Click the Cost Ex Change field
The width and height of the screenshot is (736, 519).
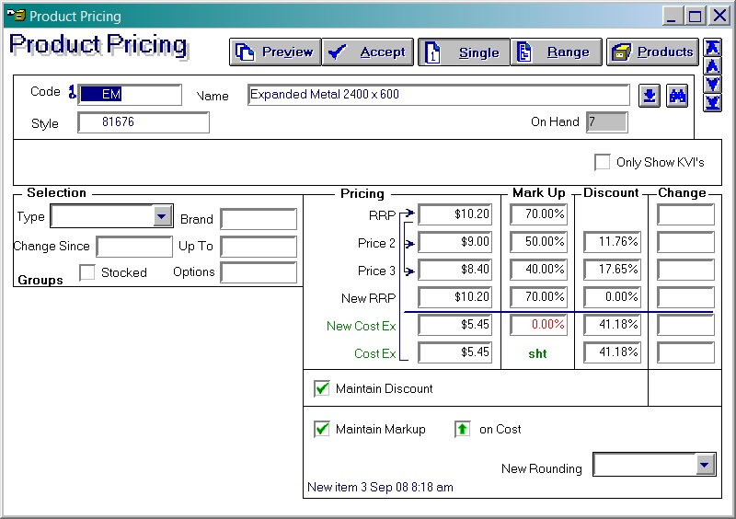pyautogui.click(x=685, y=352)
